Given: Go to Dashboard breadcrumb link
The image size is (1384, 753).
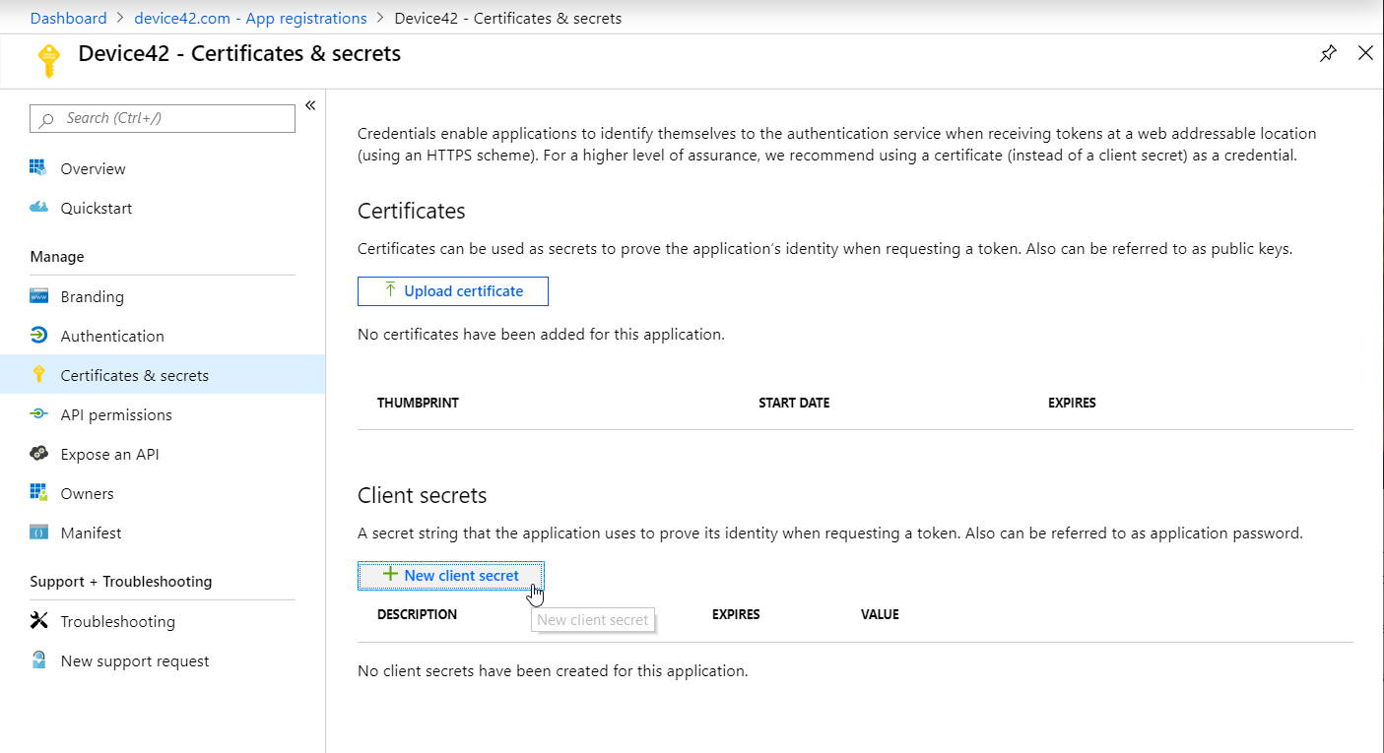Looking at the screenshot, I should (68, 18).
